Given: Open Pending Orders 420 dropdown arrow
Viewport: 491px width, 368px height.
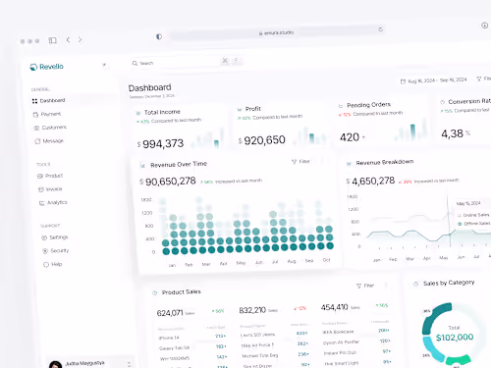Looking at the screenshot, I should (363, 137).
